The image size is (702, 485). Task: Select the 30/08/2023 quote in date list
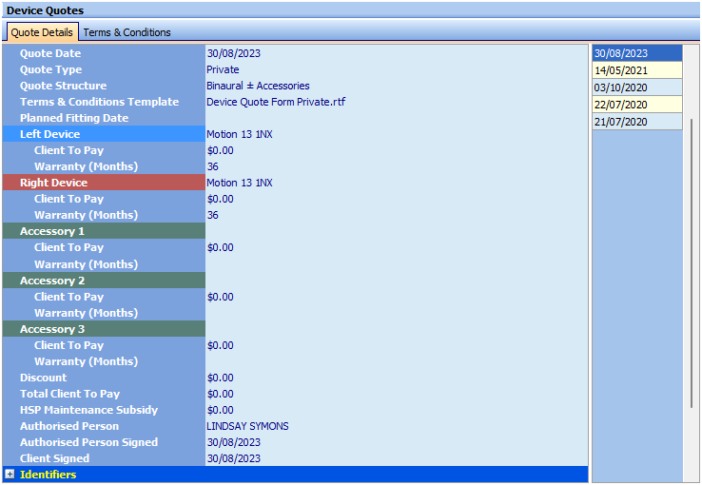point(637,53)
